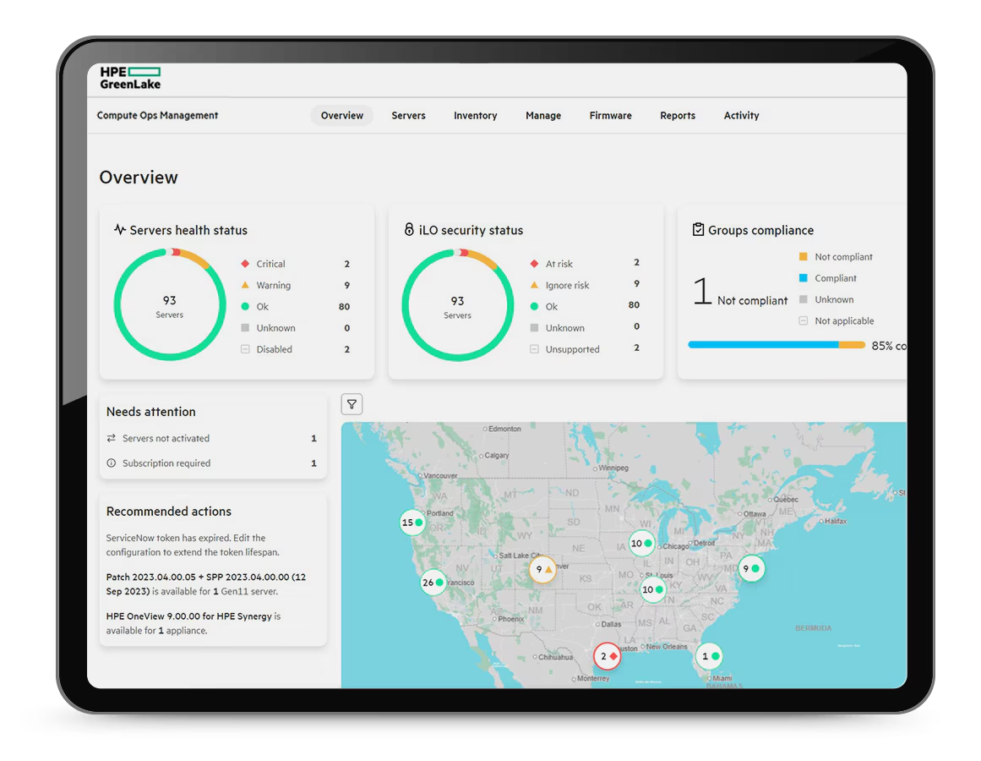
Task: Open the 1-server cluster near Miami
Action: click(709, 656)
